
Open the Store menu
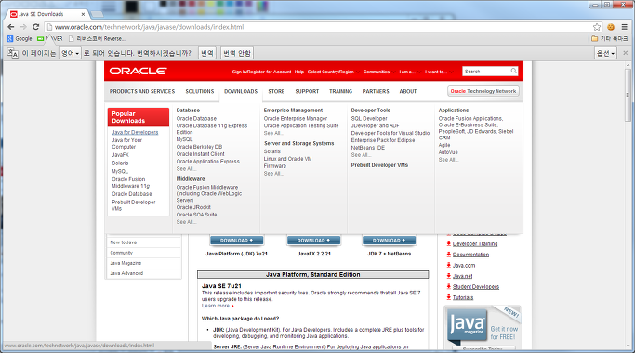point(276,91)
